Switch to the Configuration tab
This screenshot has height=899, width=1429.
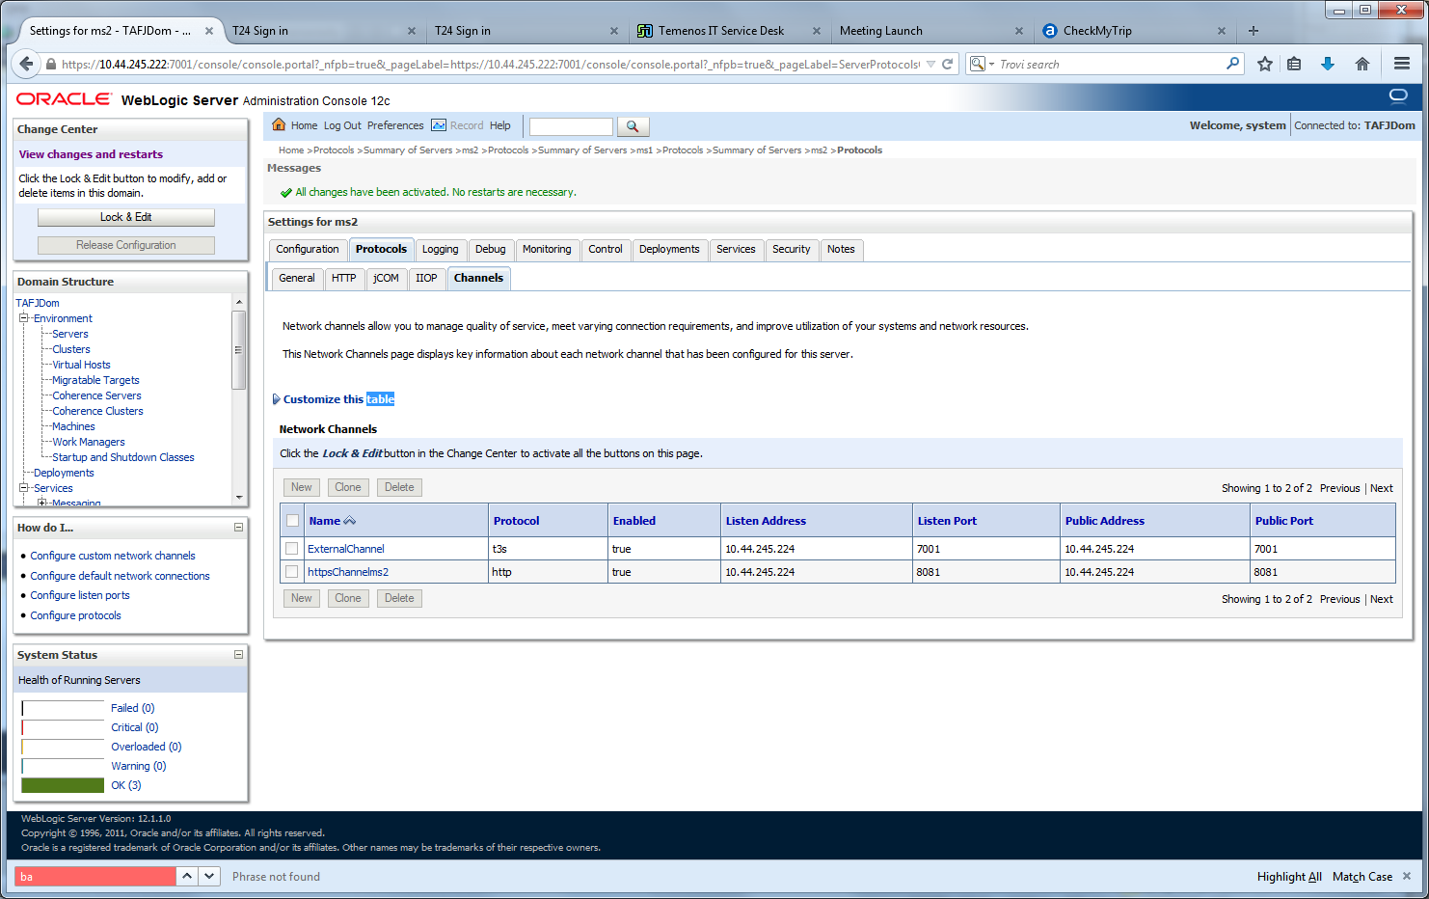coord(308,249)
